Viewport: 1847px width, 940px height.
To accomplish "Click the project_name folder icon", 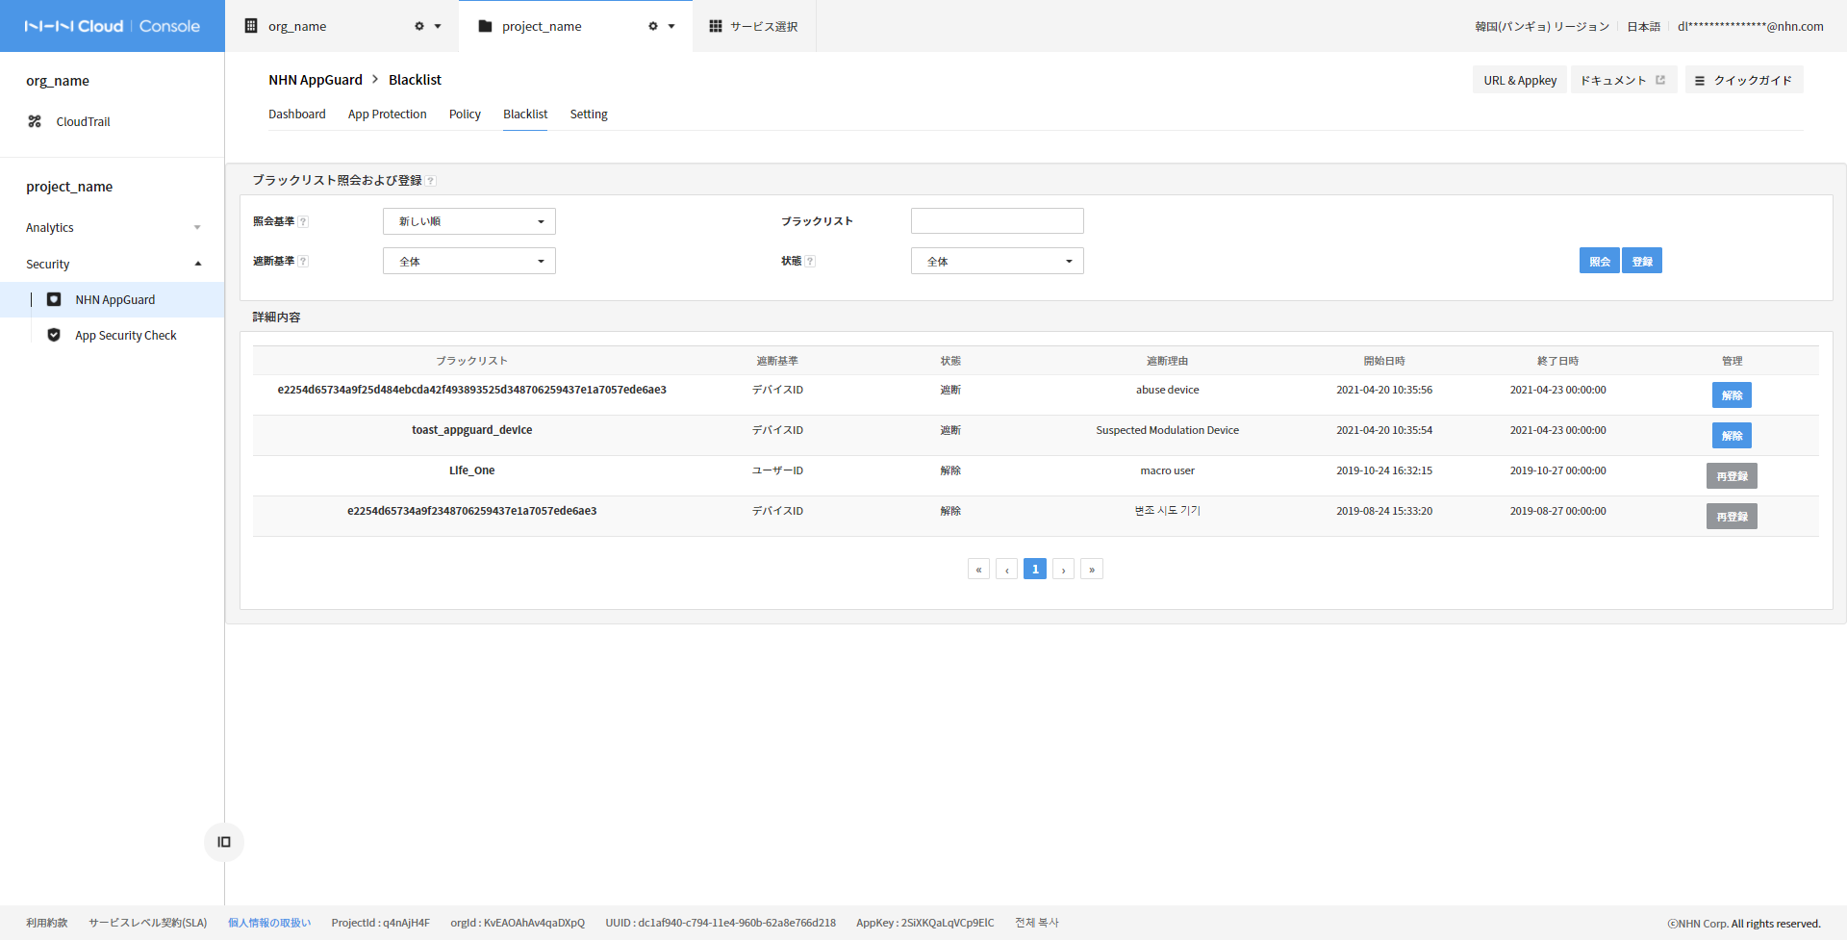I will pyautogui.click(x=485, y=26).
